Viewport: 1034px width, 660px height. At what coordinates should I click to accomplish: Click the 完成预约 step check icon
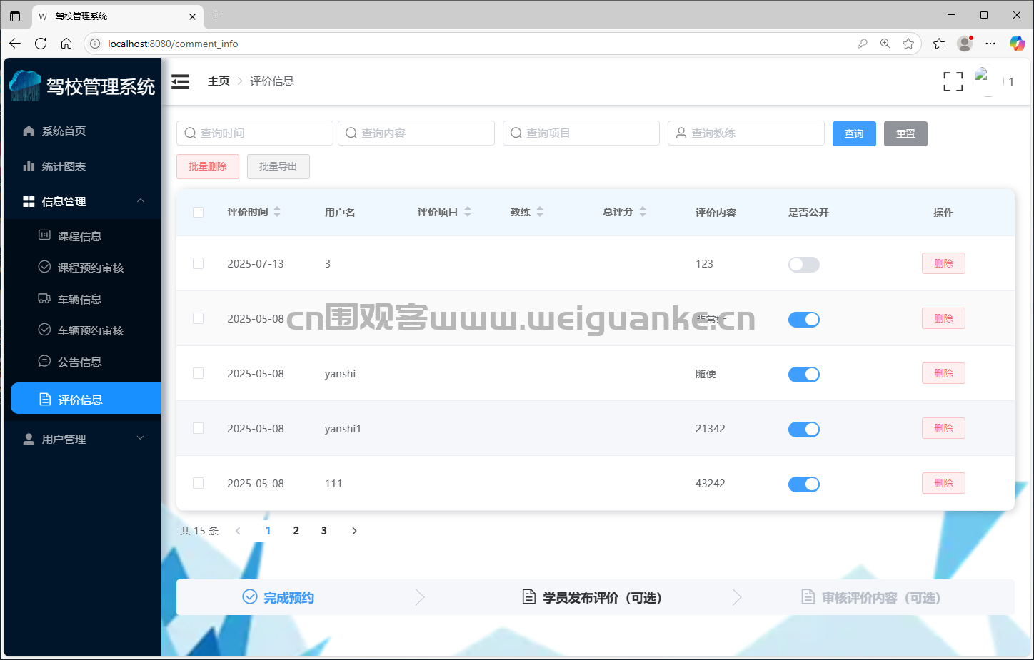point(250,596)
